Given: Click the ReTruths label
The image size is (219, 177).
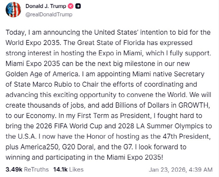Looking at the screenshot, I should pyautogui.click(x=36, y=169).
